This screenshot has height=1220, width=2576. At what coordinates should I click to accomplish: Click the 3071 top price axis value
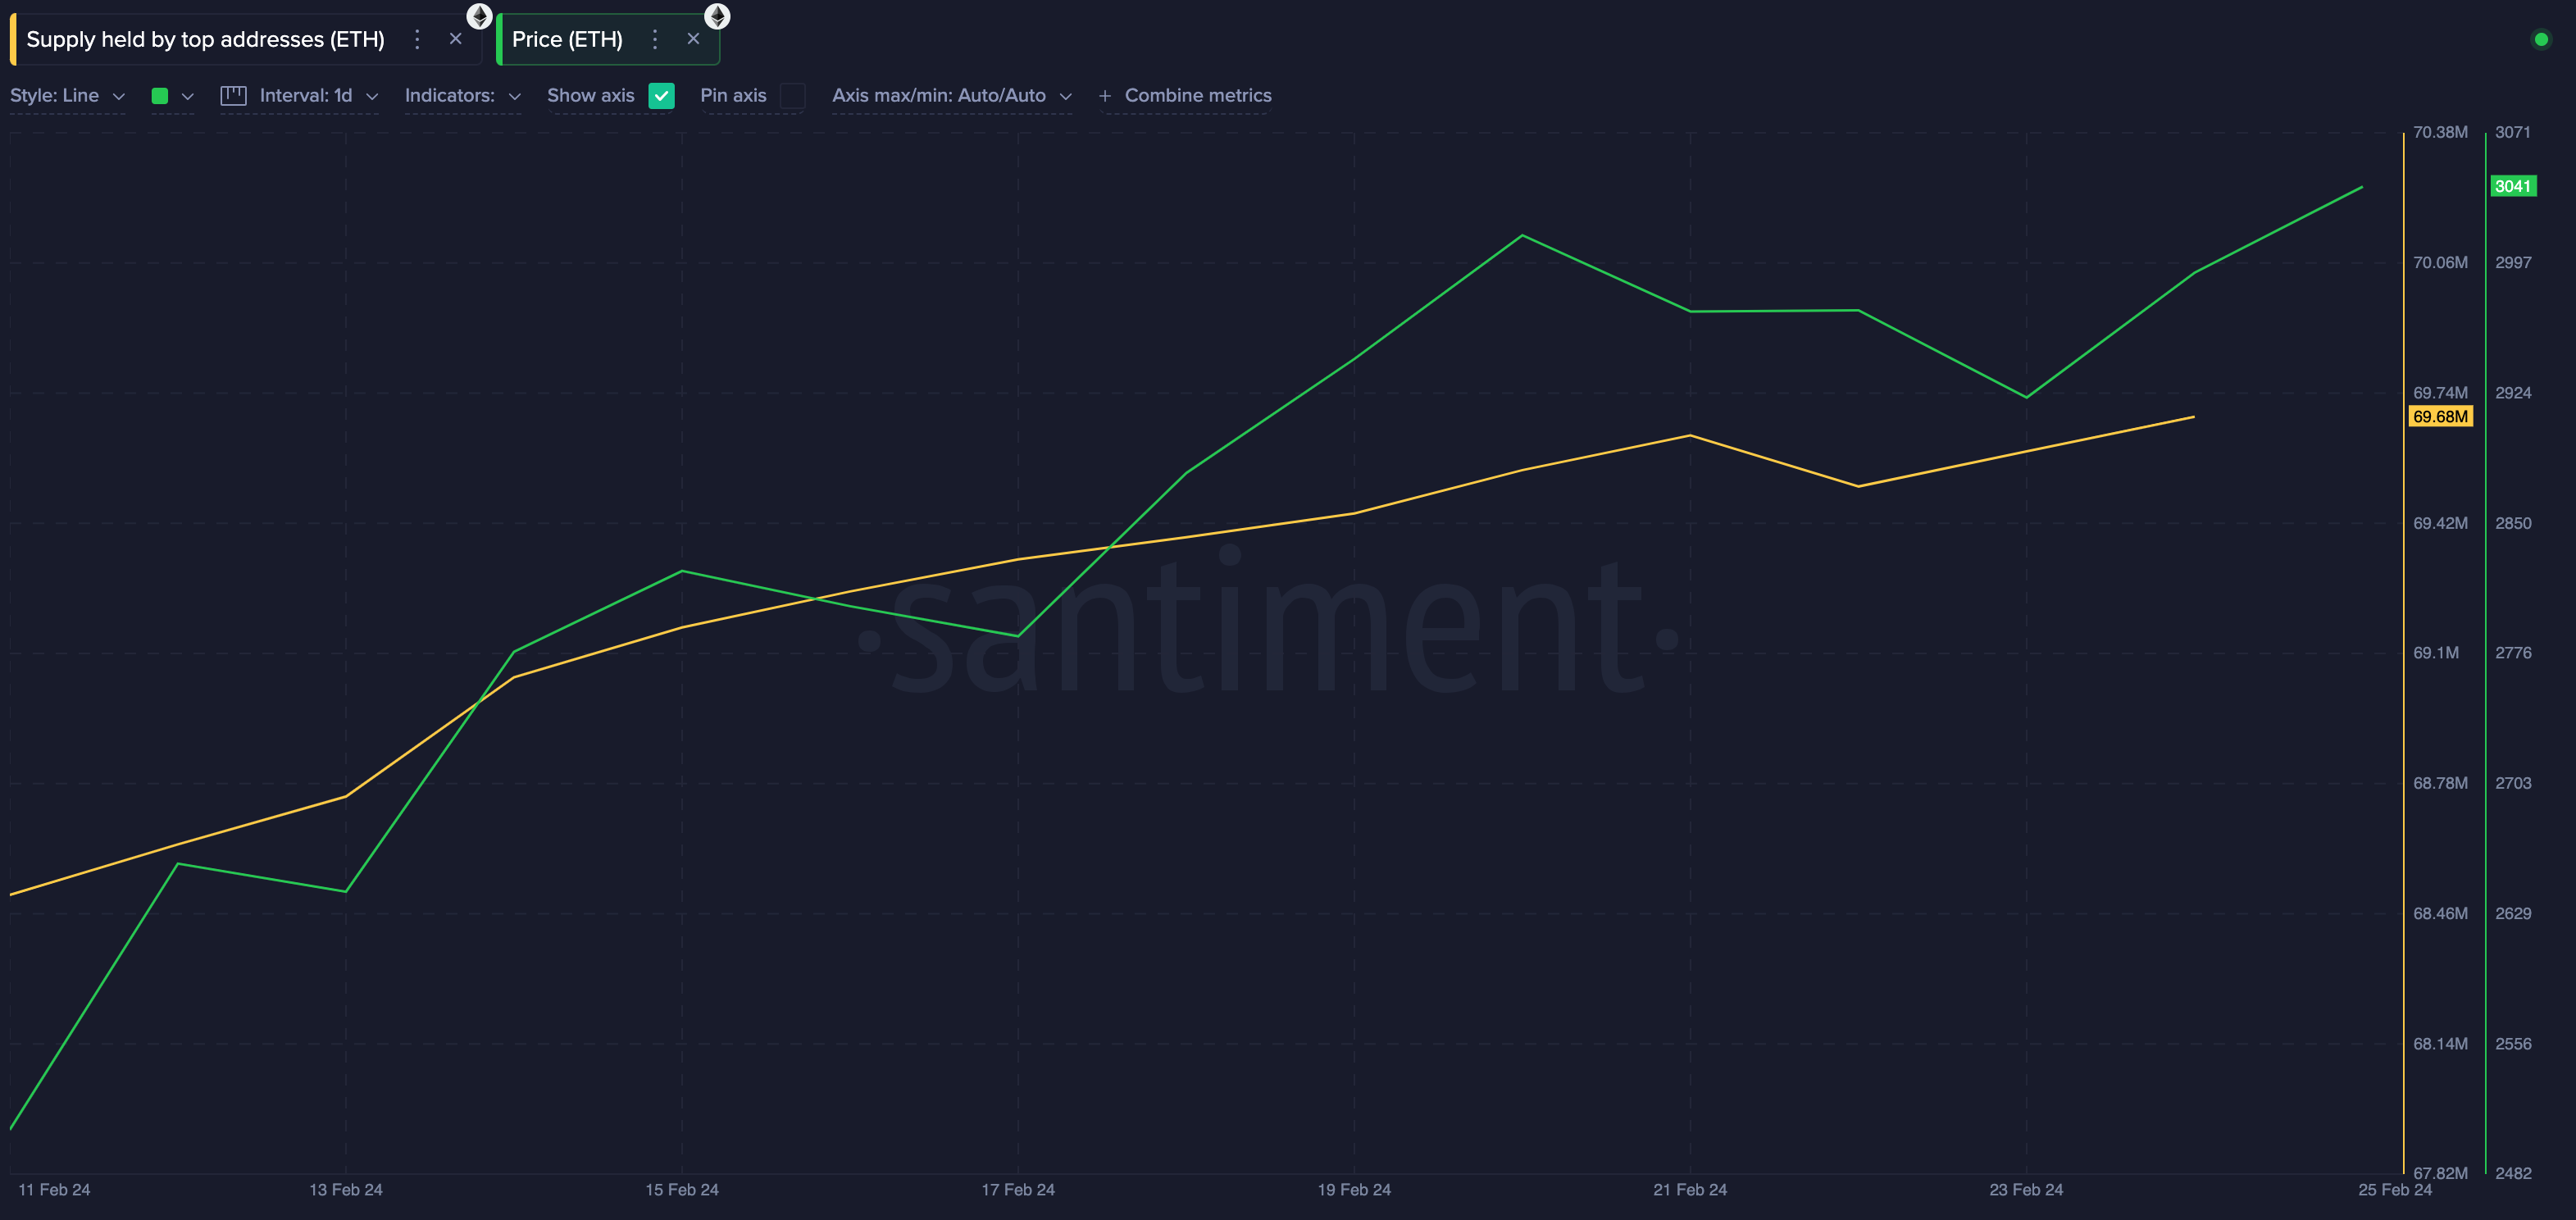click(x=2512, y=132)
